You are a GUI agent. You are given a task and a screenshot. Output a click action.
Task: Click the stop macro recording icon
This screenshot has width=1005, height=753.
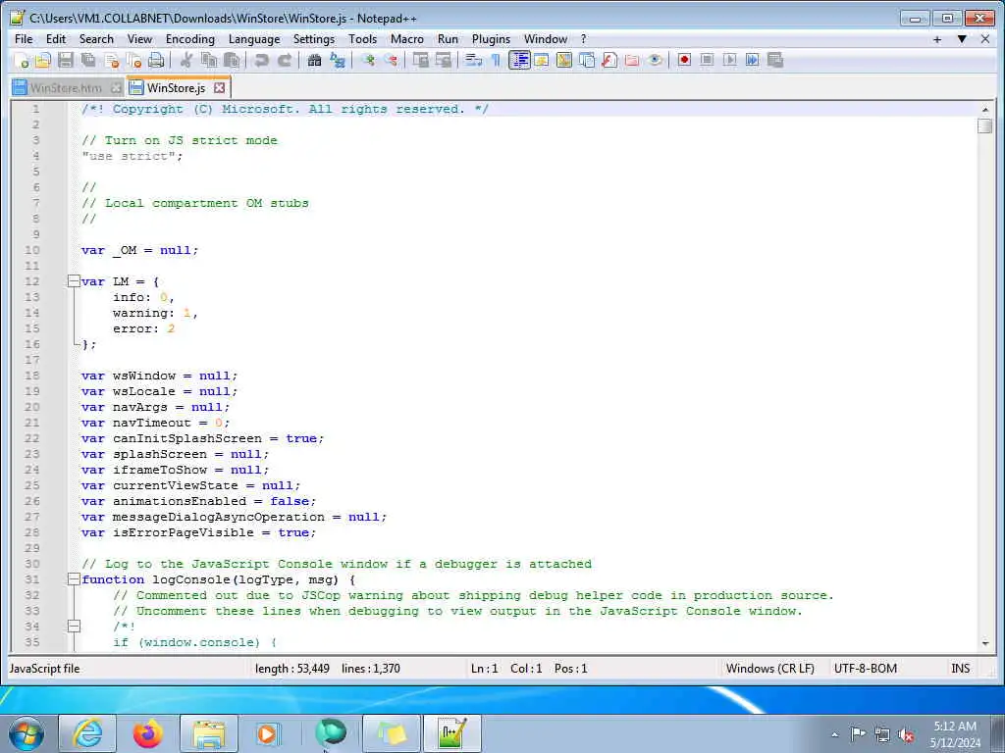[707, 60]
